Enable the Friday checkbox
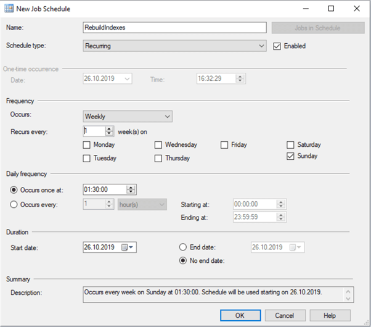 [x=225, y=145]
